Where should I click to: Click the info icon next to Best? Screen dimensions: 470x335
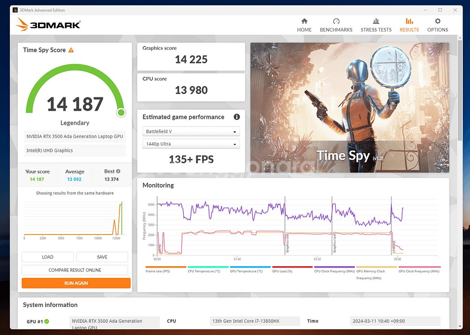[118, 171]
